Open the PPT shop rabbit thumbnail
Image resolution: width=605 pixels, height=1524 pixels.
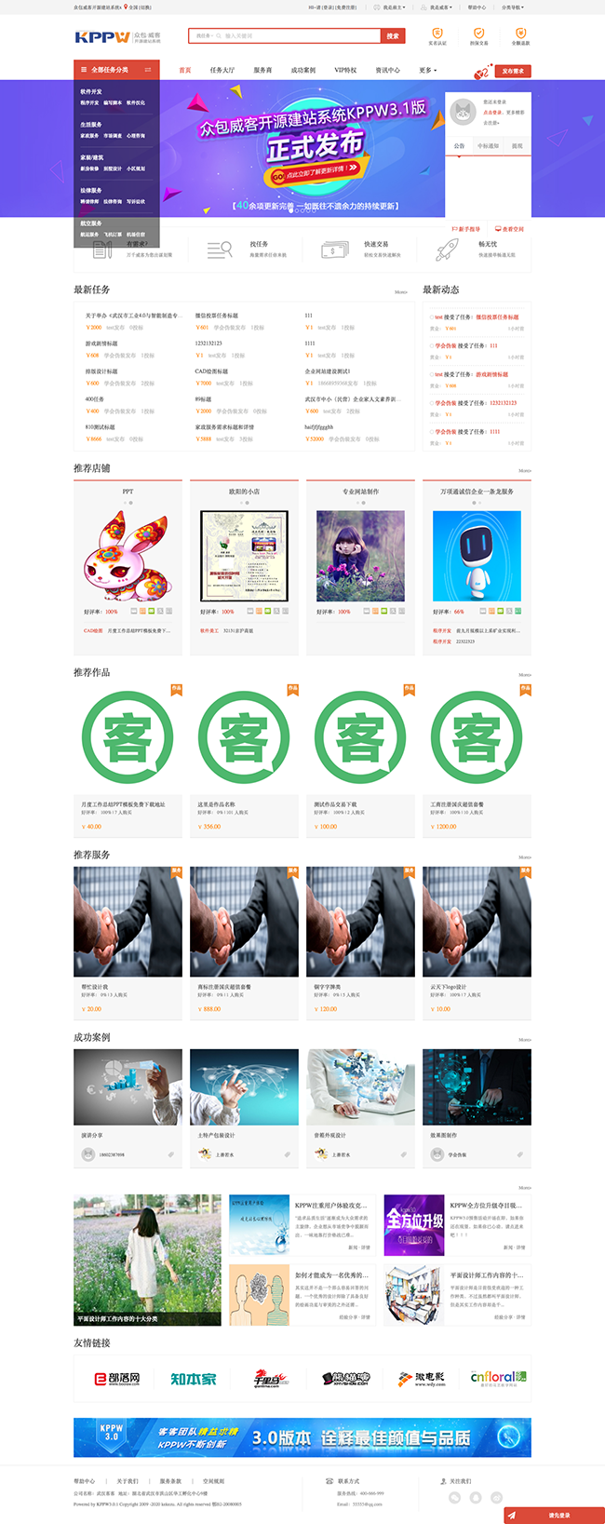128,556
